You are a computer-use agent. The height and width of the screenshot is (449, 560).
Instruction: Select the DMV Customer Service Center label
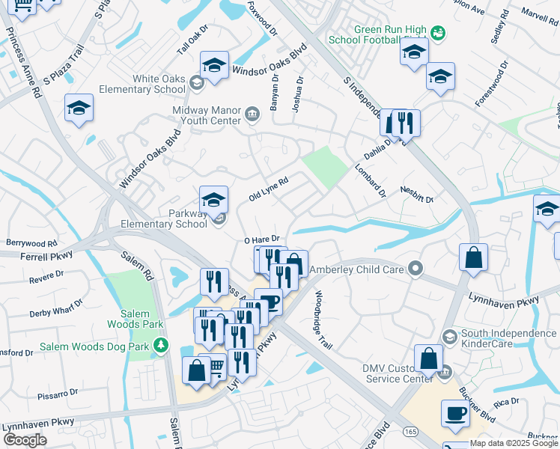(399, 373)
